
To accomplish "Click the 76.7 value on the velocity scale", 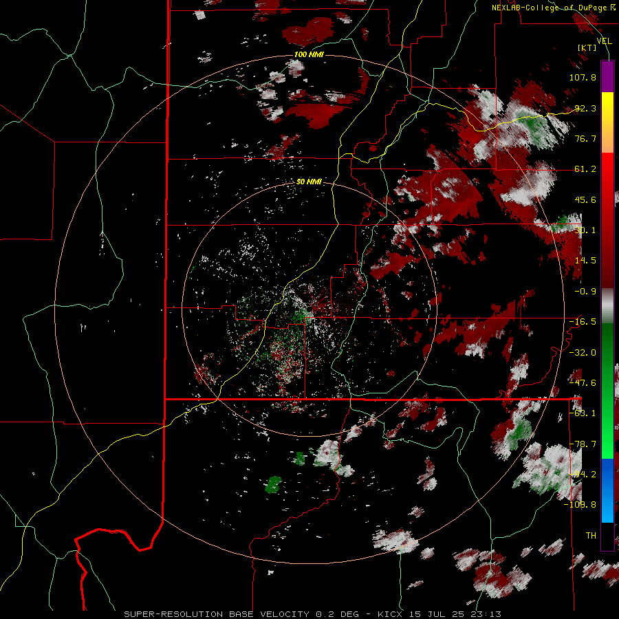I will (x=585, y=138).
